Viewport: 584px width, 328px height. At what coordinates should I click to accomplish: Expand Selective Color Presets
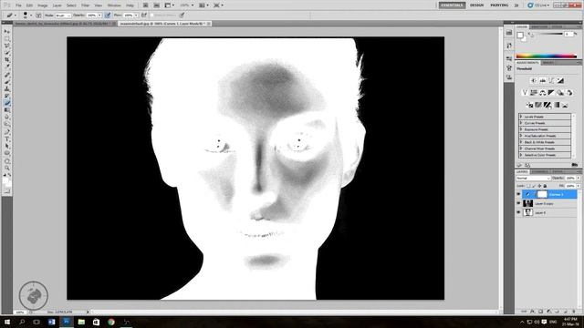521,155
